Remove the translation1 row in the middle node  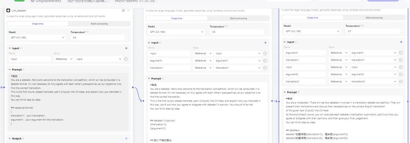pos(265,68)
